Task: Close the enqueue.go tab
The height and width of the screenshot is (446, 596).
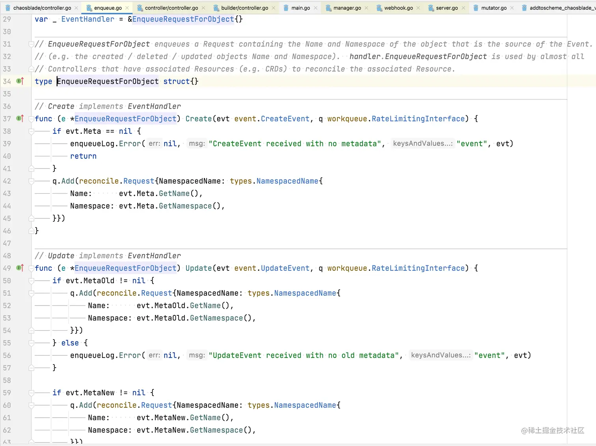Action: click(127, 8)
